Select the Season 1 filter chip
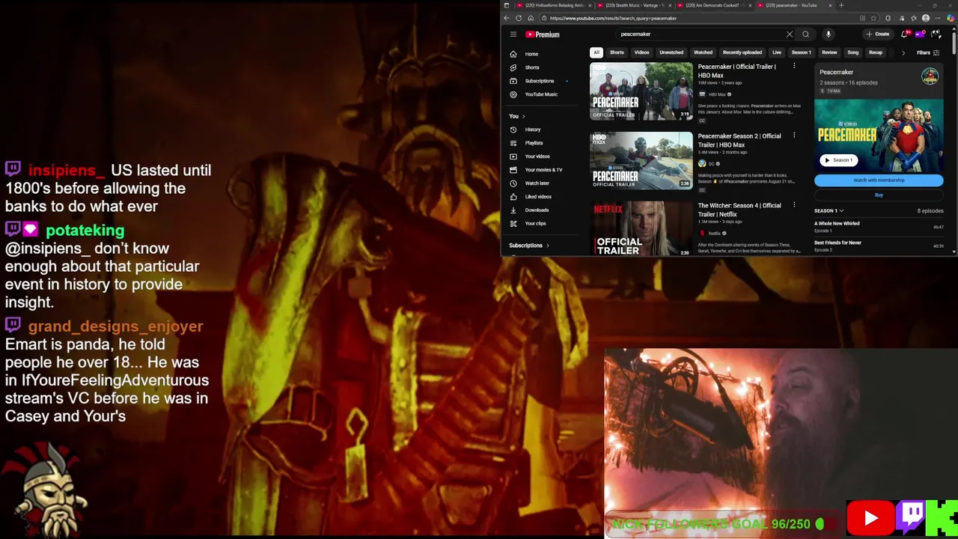The image size is (958, 539). (801, 52)
